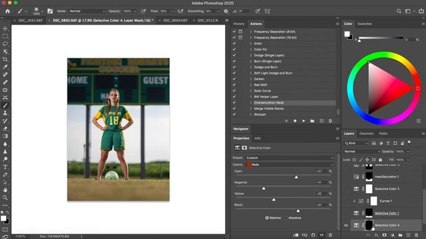Click the Black slider handle
426x239 pixels.
click(x=298, y=210)
